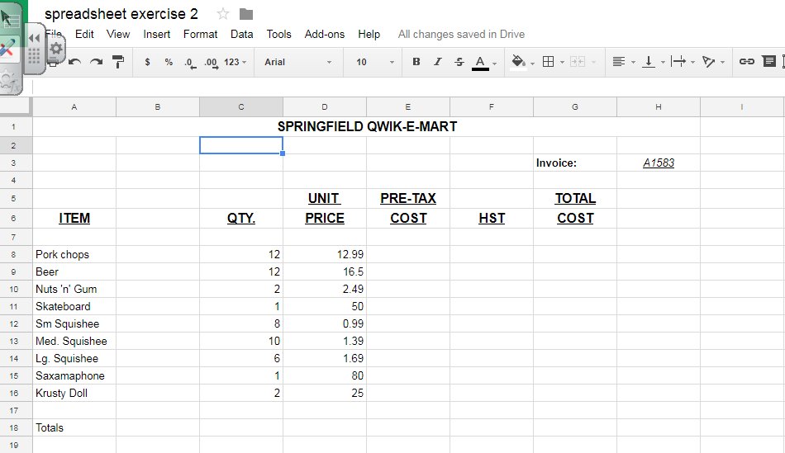
Task: Open the text color picker
Action: pos(481,62)
